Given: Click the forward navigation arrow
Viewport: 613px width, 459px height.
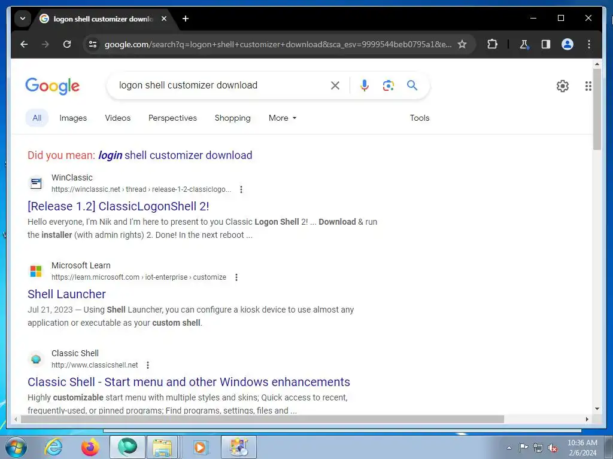Looking at the screenshot, I should click(45, 44).
